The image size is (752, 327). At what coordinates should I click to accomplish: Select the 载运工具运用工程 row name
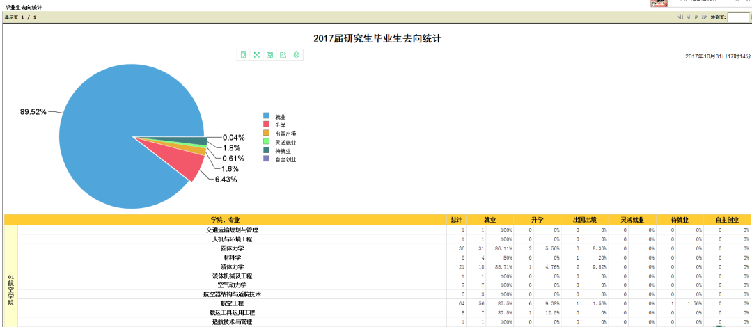click(x=232, y=312)
